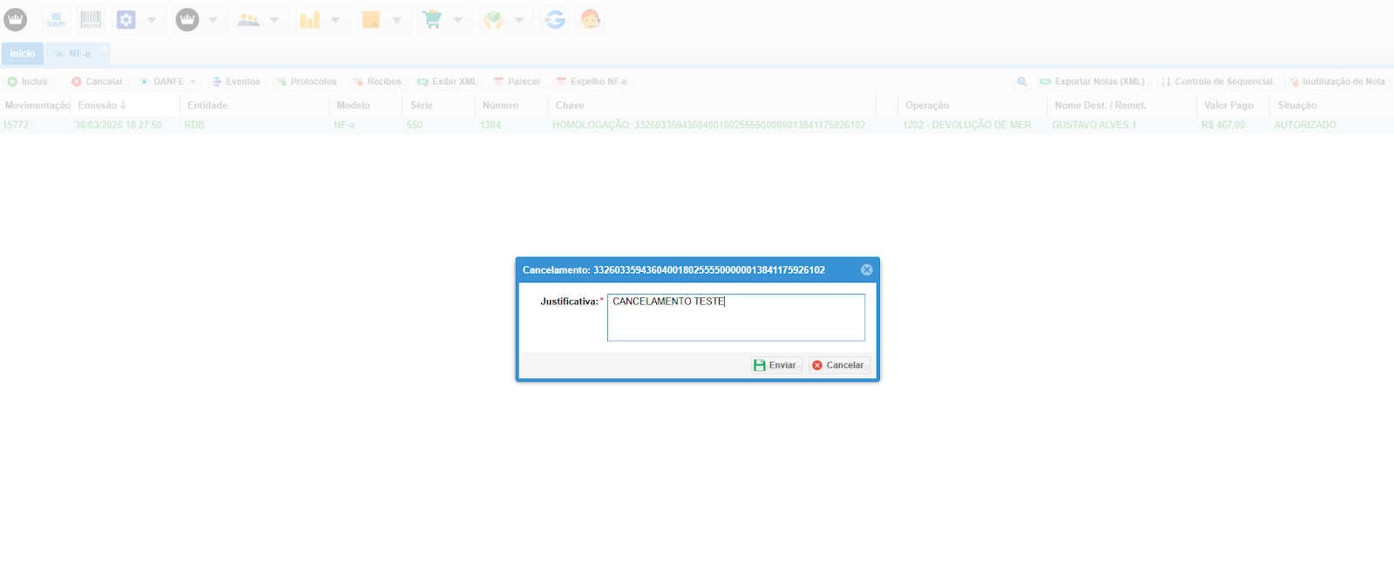This screenshot has height=584, width=1394.
Task: Click the shopping cart icon
Action: [x=432, y=19]
